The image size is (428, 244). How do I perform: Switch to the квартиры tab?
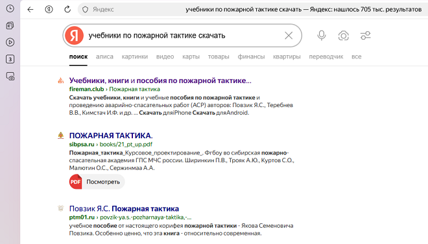pyautogui.click(x=287, y=56)
